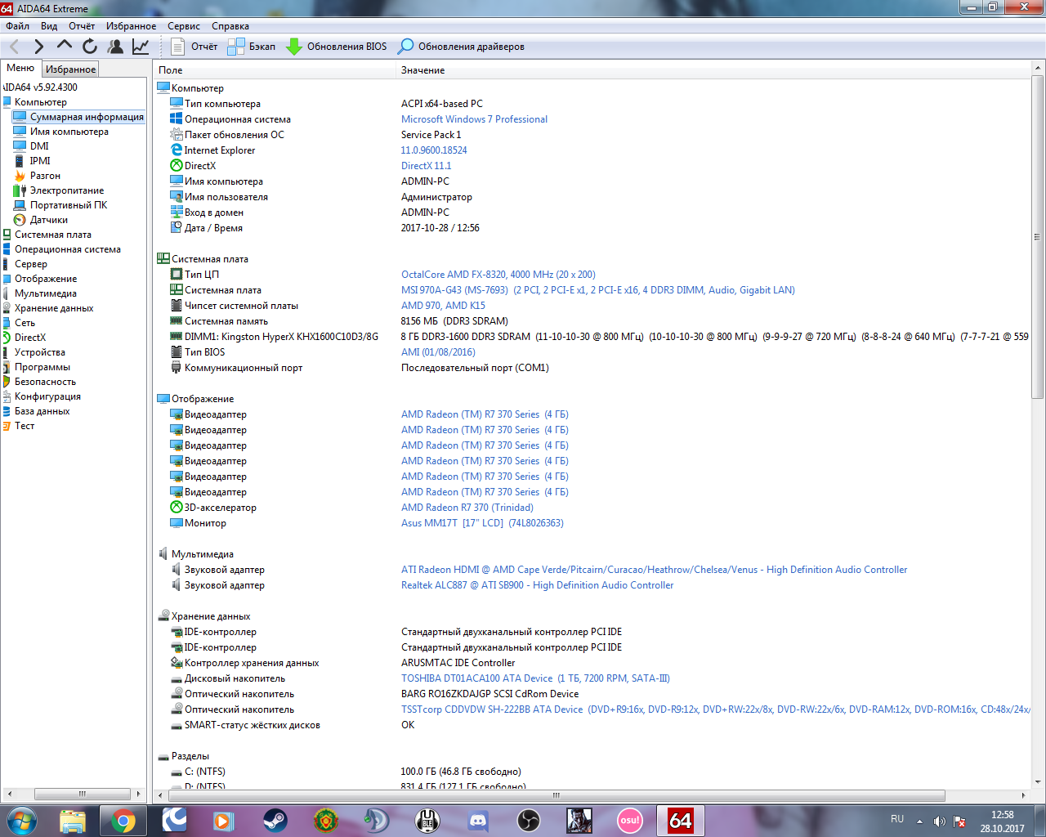
Task: Click the Asus MM17T monitor link
Action: pos(482,523)
